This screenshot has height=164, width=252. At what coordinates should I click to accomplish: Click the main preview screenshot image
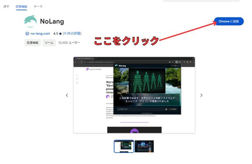click(134, 95)
